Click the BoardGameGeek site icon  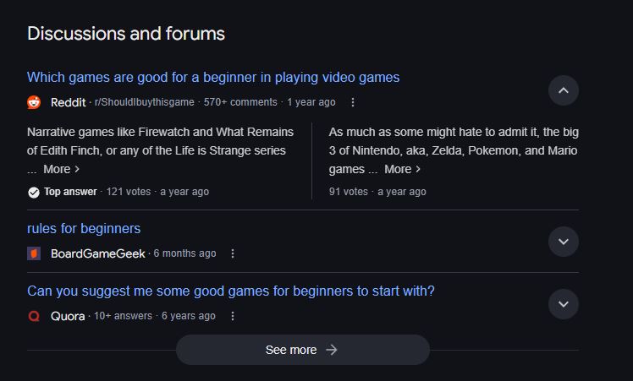coord(34,253)
